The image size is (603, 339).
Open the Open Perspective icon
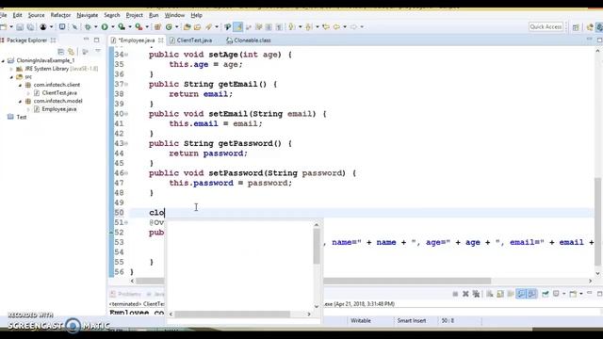[x=576, y=27]
